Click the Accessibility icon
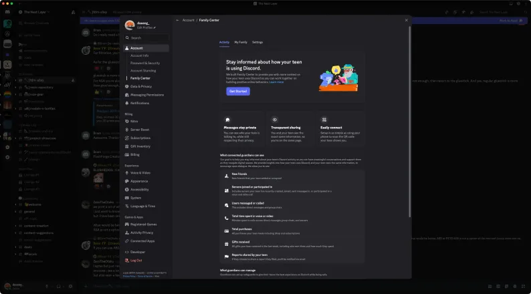 point(126,190)
